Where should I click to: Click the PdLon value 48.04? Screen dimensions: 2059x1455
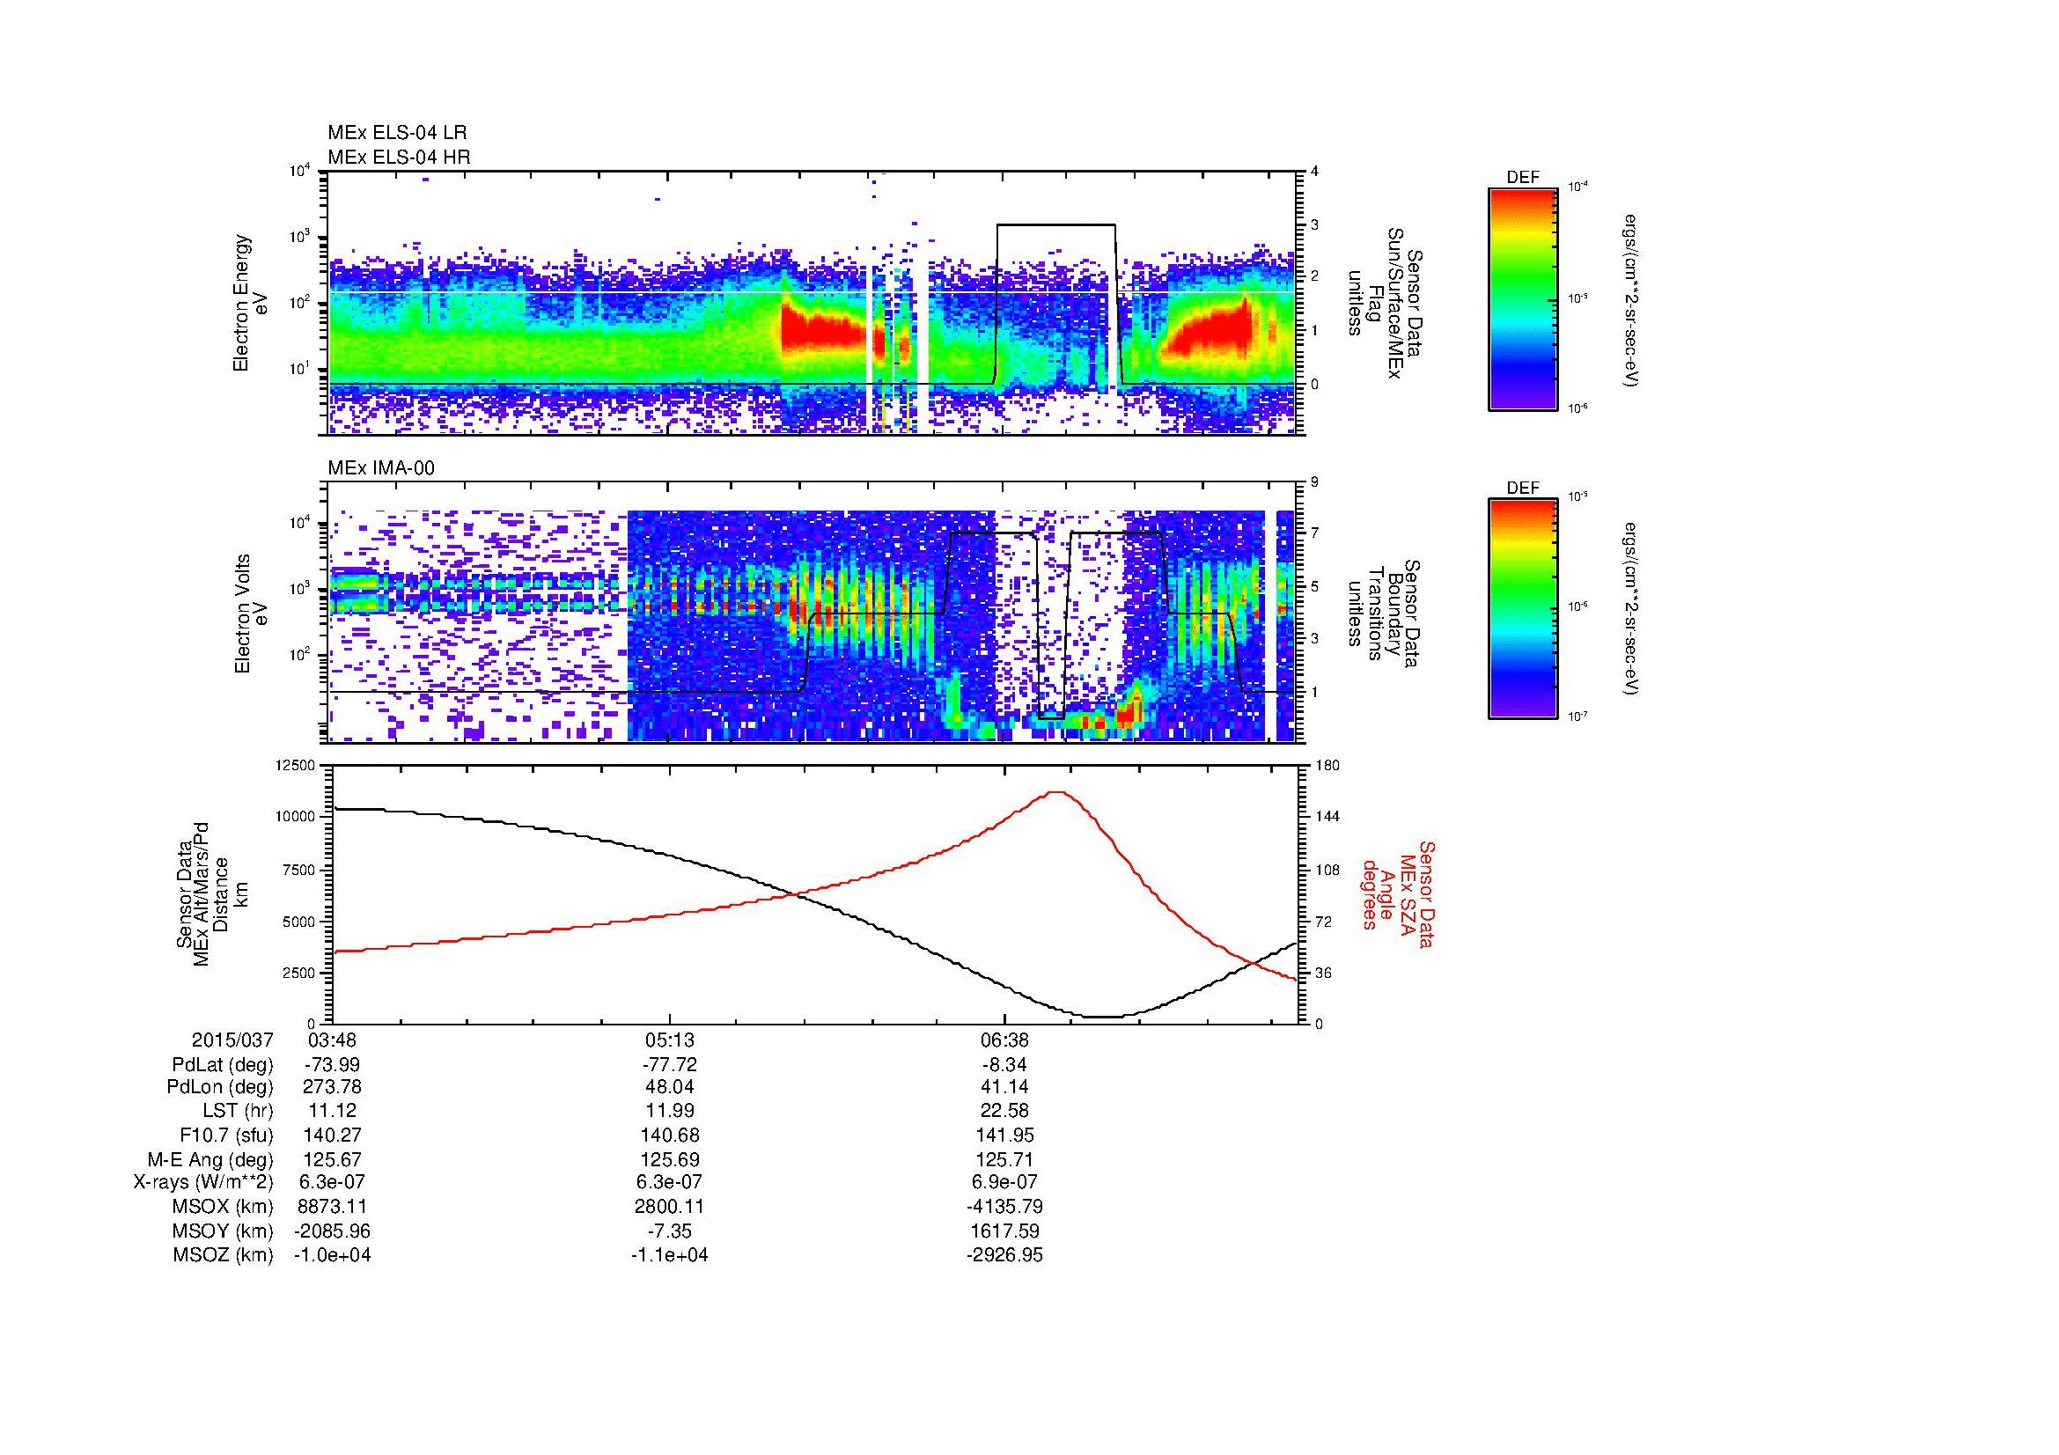pyautogui.click(x=669, y=1087)
